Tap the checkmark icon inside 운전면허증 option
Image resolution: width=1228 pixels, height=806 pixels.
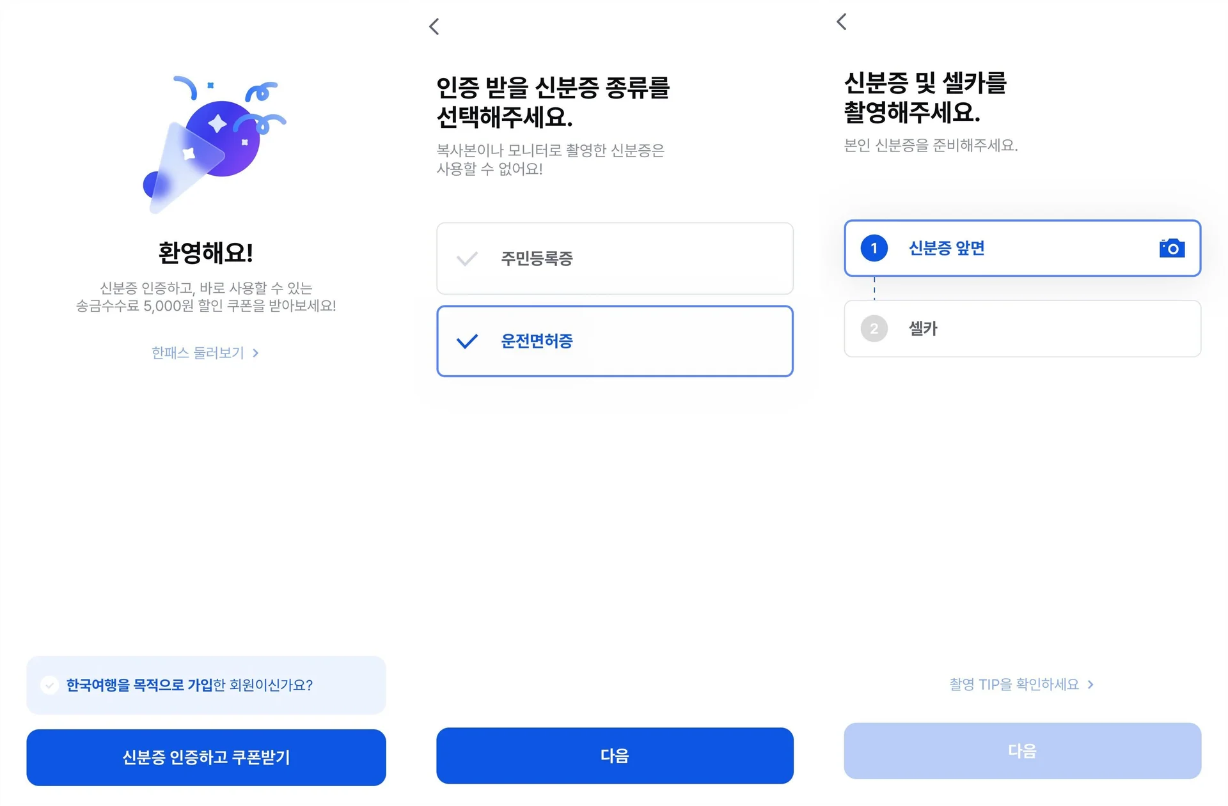click(x=466, y=341)
